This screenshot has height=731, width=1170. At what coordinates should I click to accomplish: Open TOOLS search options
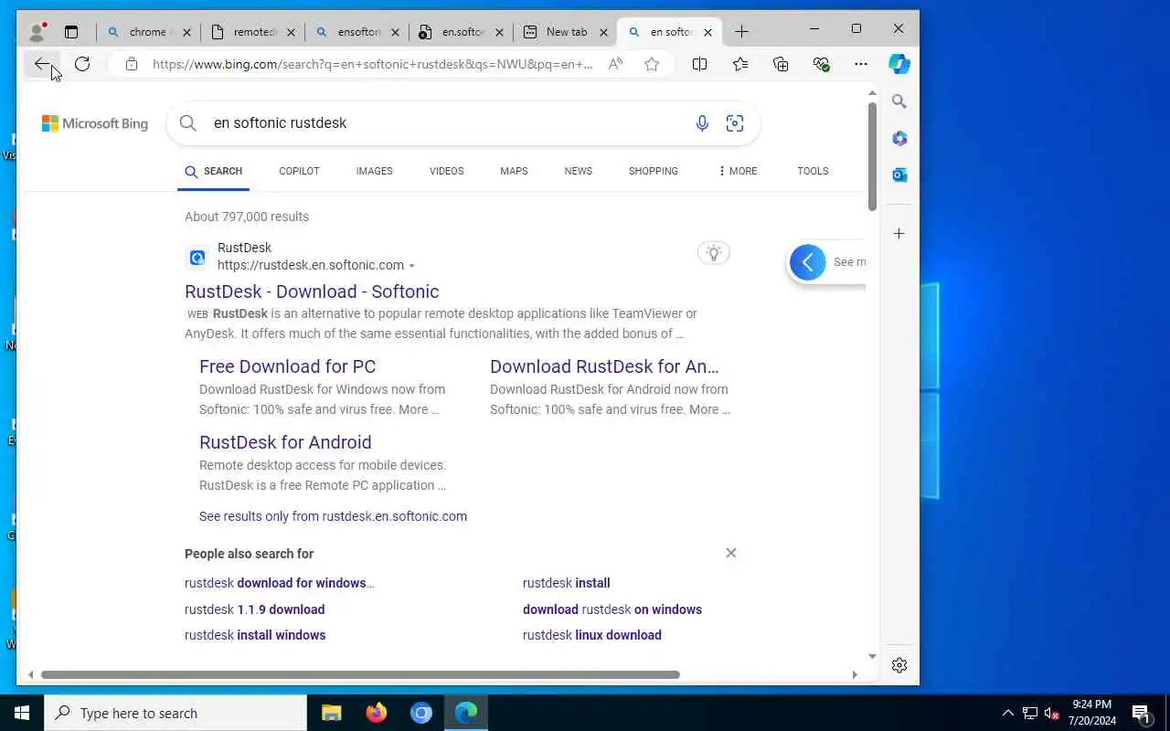(813, 171)
